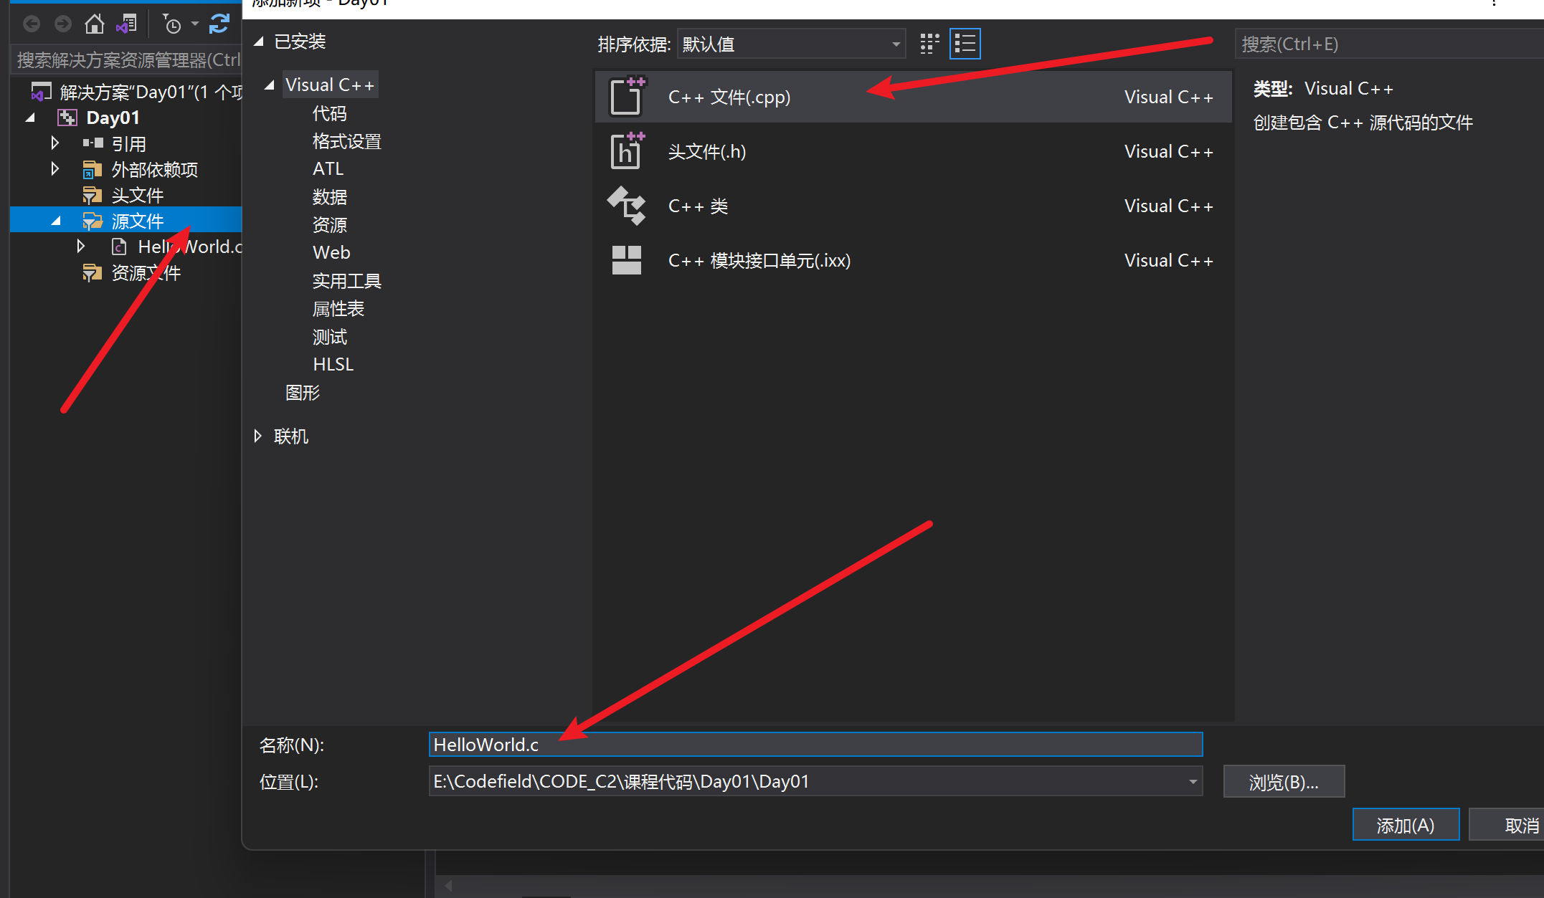Screen dimensions: 1544x898
Task: Switch to small icons grid view
Action: (x=929, y=44)
